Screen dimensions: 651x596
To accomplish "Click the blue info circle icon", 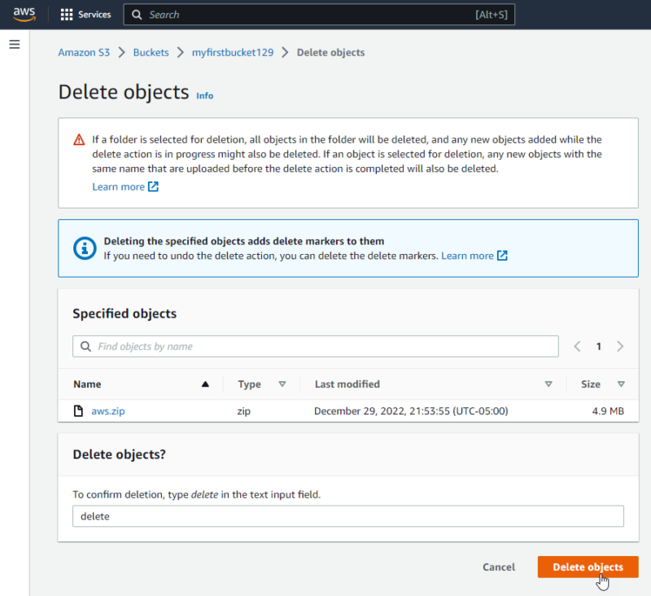I will point(85,249).
